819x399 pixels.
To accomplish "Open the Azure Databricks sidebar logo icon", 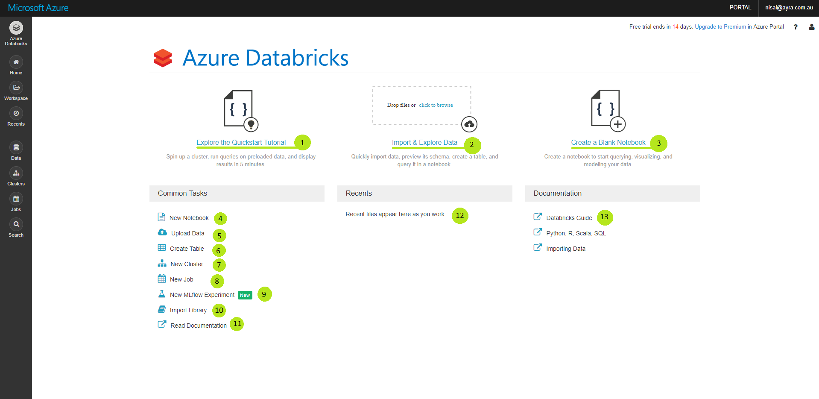I will coord(16,28).
